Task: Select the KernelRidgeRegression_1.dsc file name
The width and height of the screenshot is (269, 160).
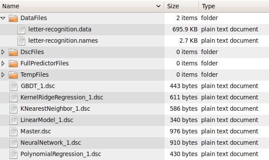Action: [62, 98]
